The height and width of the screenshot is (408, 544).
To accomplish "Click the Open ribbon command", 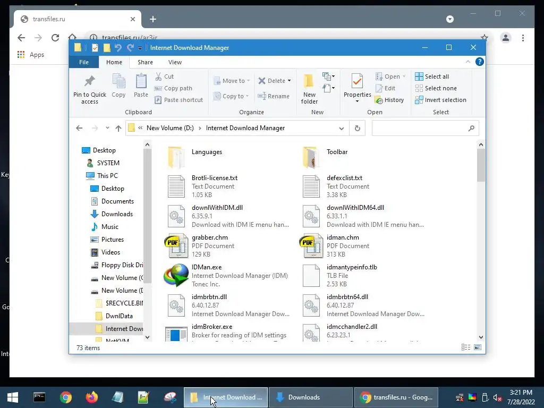I will click(x=390, y=76).
